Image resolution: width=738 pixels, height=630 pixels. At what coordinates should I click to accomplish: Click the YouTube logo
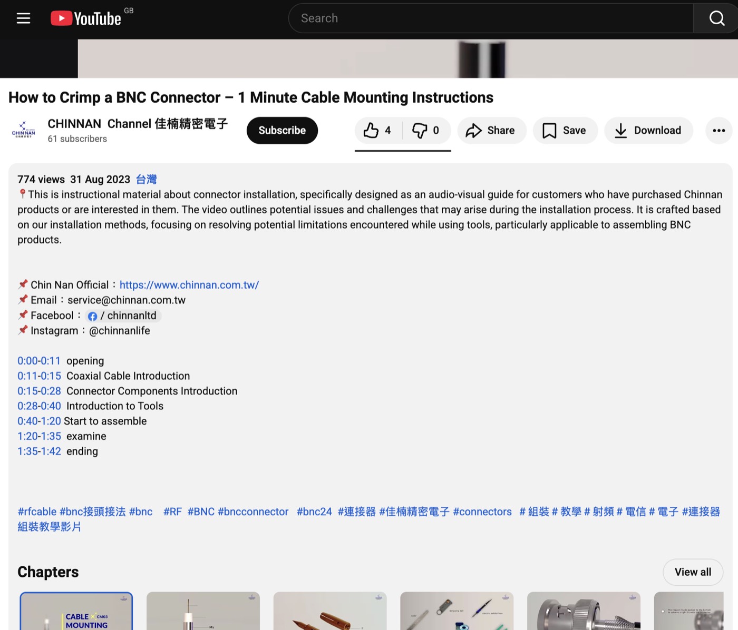86,18
